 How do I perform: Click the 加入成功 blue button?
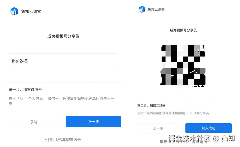[x=208, y=128]
